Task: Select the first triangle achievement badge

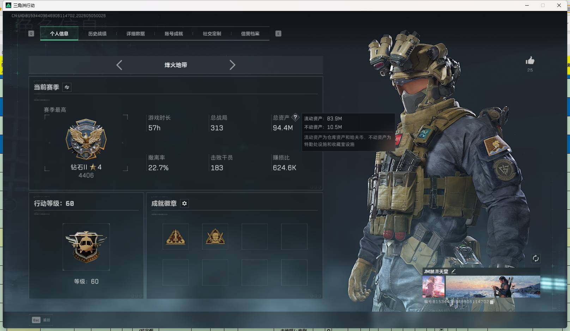Action: pyautogui.click(x=176, y=237)
